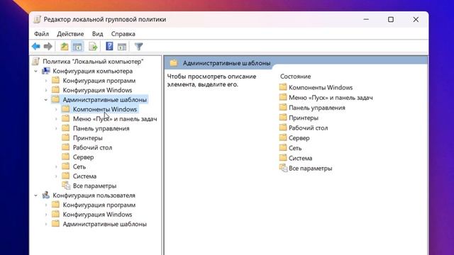Click the Принтеры folder icon in right pane
The width and height of the screenshot is (454, 255).
click(283, 118)
